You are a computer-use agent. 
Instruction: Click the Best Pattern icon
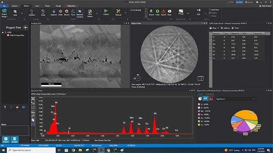[x=90, y=12]
